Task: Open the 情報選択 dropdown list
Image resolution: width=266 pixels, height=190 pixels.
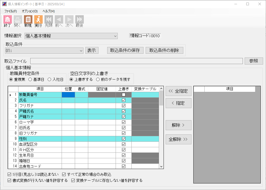Action: pos(115,36)
